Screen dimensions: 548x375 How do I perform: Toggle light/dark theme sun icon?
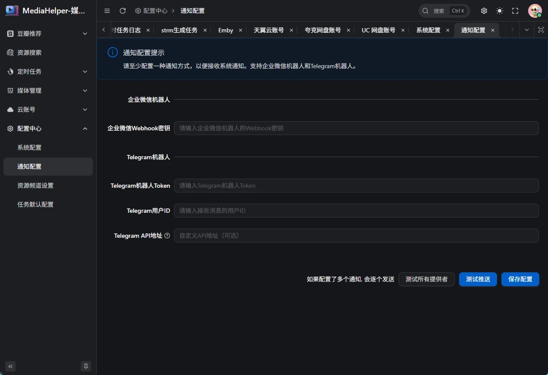coord(500,11)
